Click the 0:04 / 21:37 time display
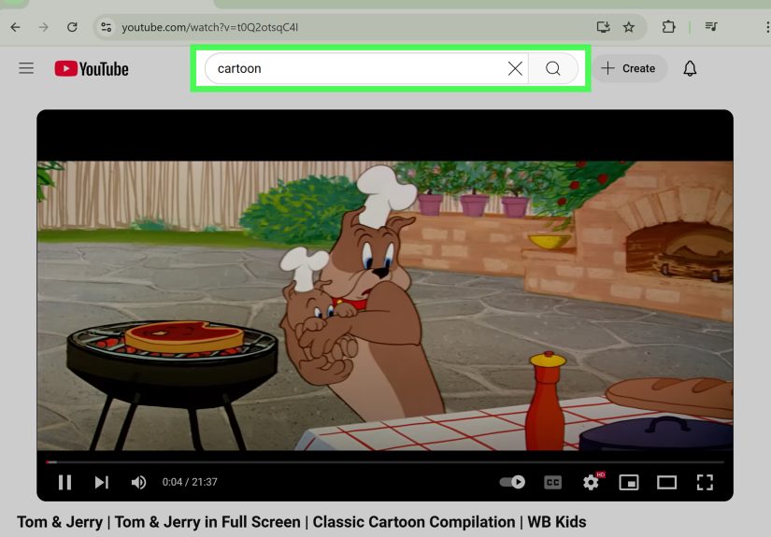This screenshot has width=771, height=537. point(190,482)
